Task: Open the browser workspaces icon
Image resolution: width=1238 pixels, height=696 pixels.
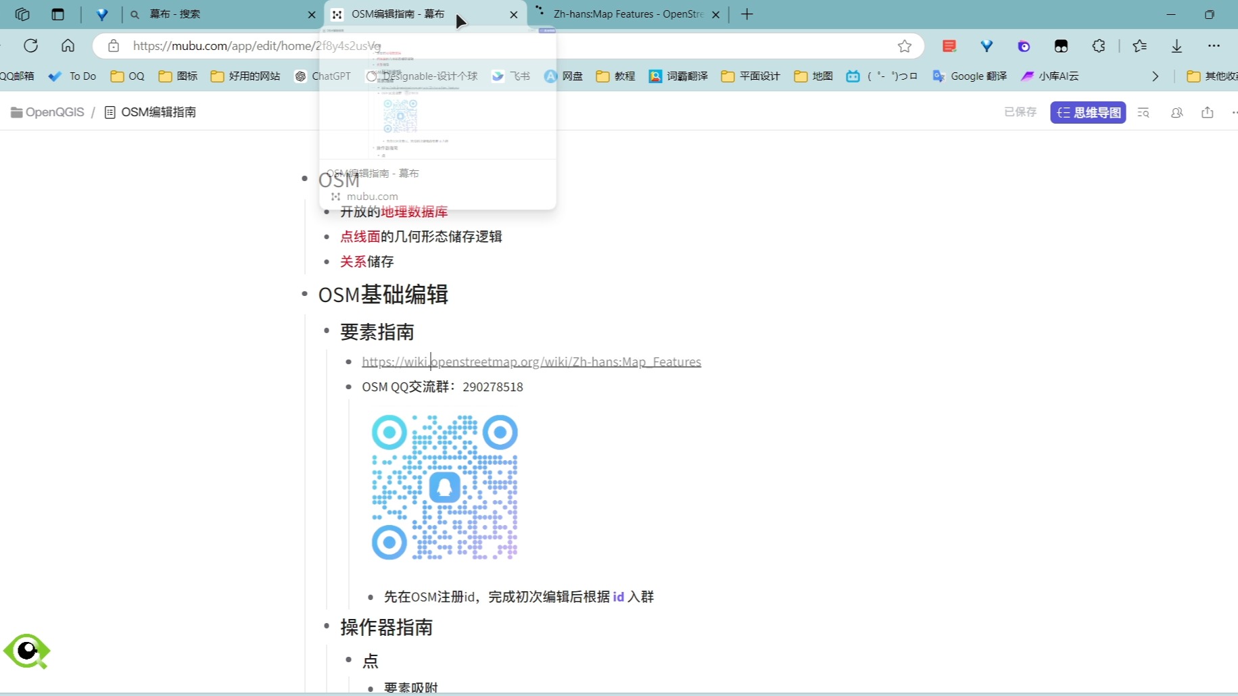Action: (x=22, y=14)
